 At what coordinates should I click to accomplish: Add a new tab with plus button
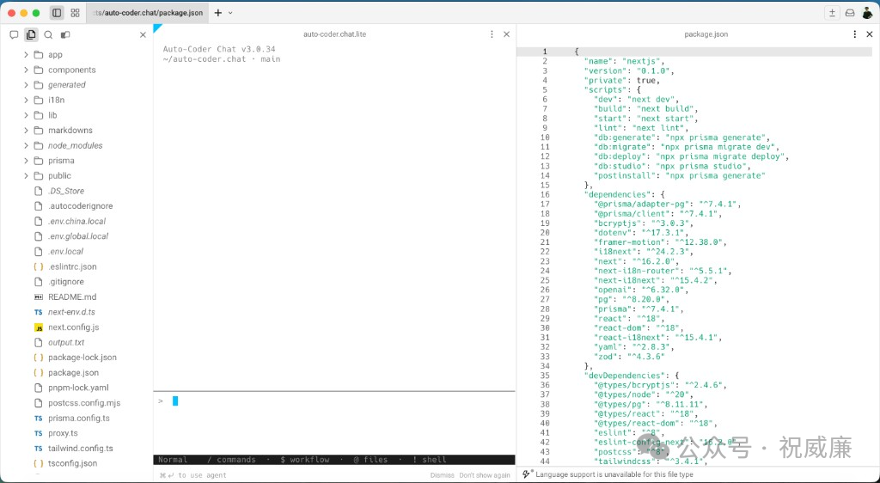[218, 13]
